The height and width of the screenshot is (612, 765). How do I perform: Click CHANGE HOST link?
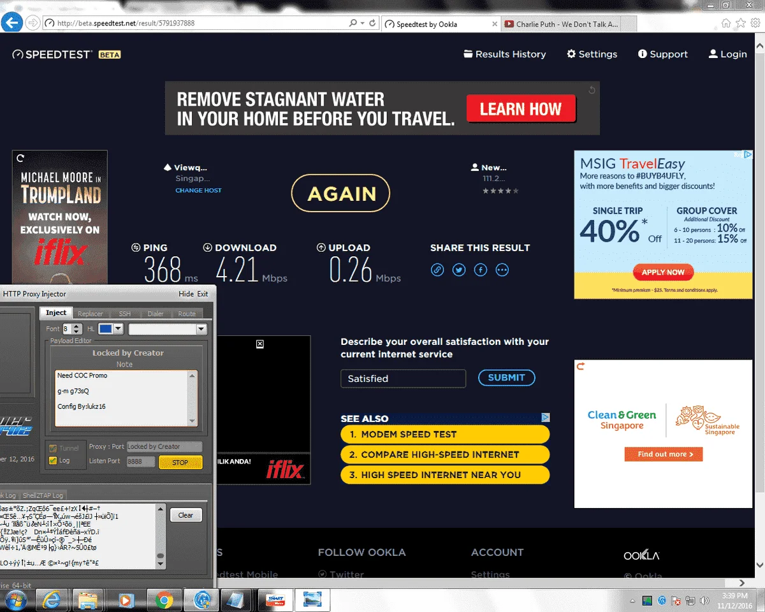[199, 191]
